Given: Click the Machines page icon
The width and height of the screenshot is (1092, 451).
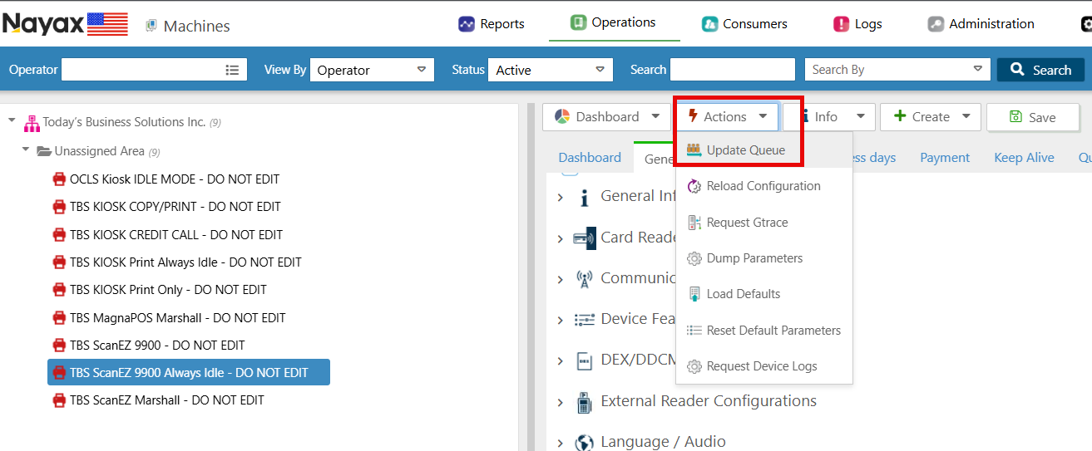Looking at the screenshot, I should click(151, 26).
